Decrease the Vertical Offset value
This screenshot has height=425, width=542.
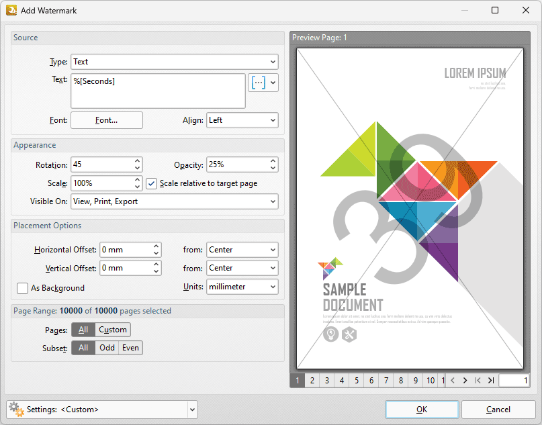(156, 272)
